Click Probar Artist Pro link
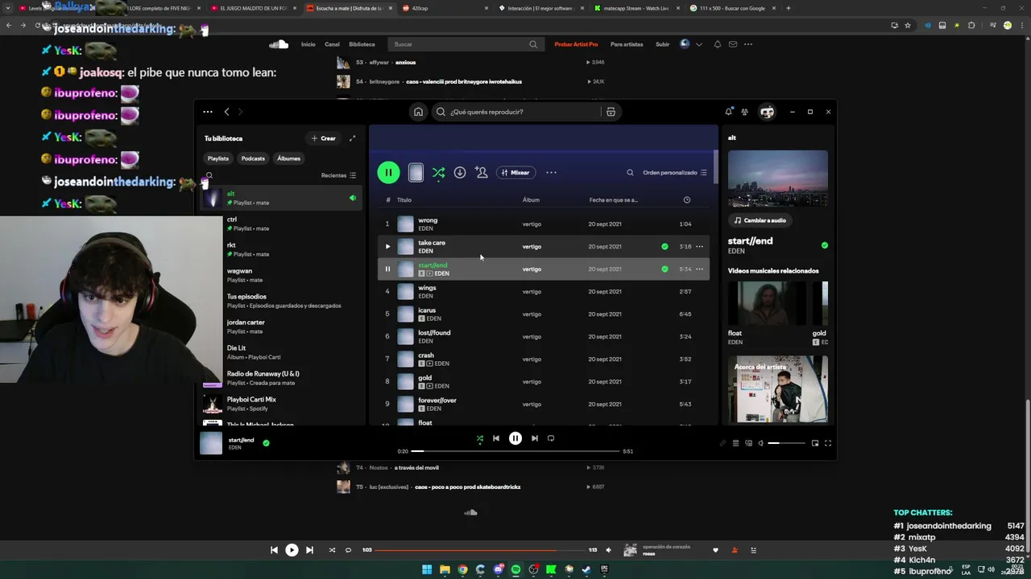This screenshot has height=579, width=1031. tap(576, 44)
